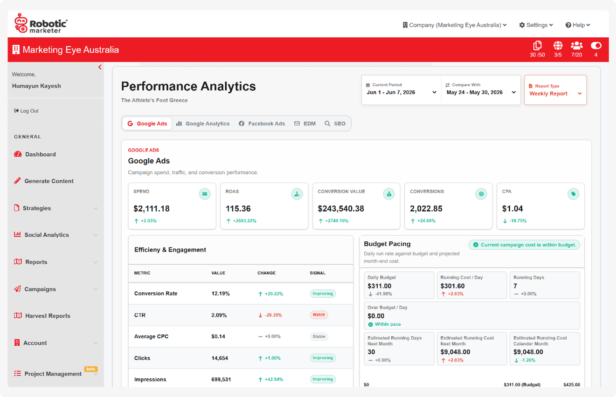Click the ROAS value 115.36
This screenshot has width=616, height=397.
pos(238,209)
